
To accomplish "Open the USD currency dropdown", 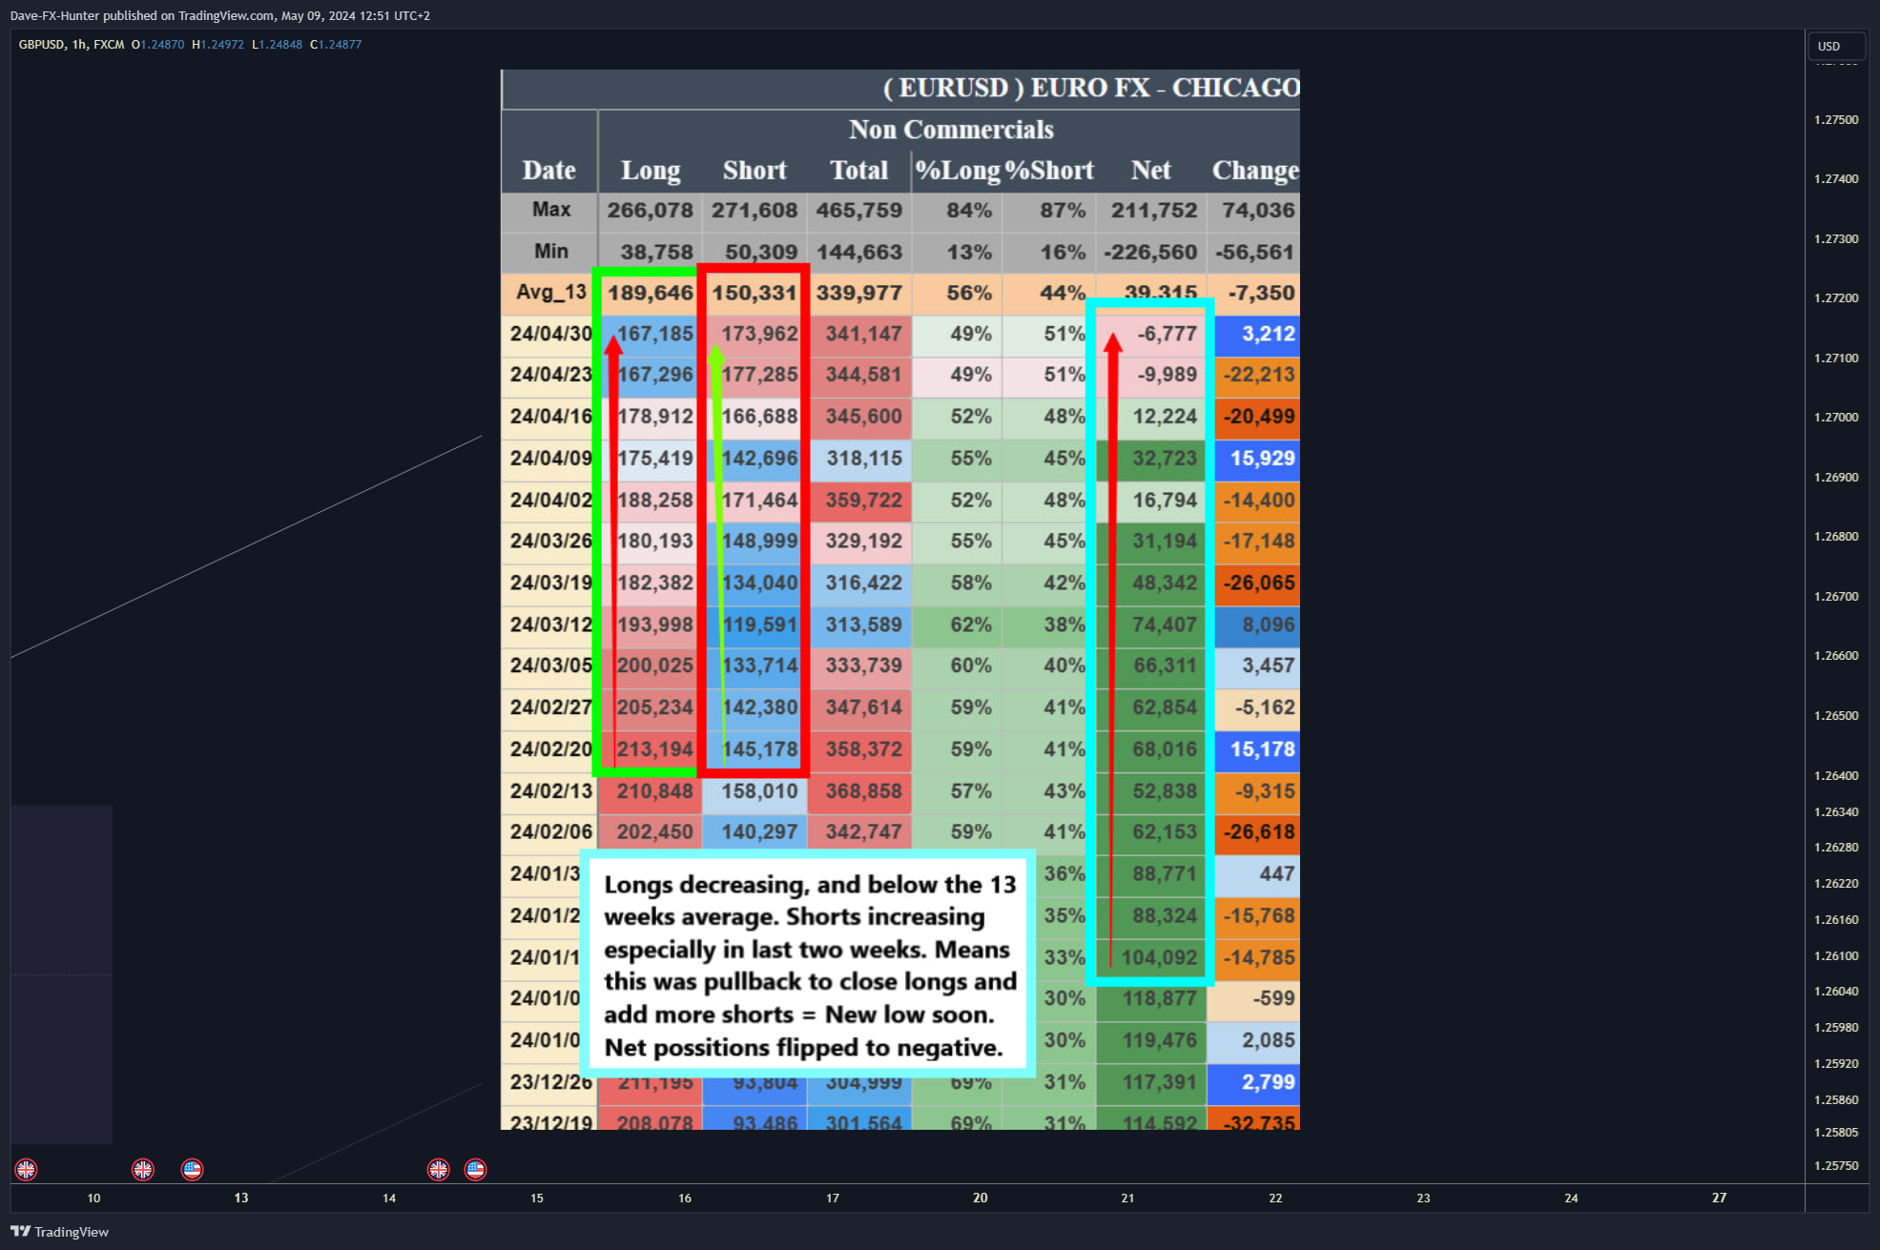I will [x=1836, y=46].
